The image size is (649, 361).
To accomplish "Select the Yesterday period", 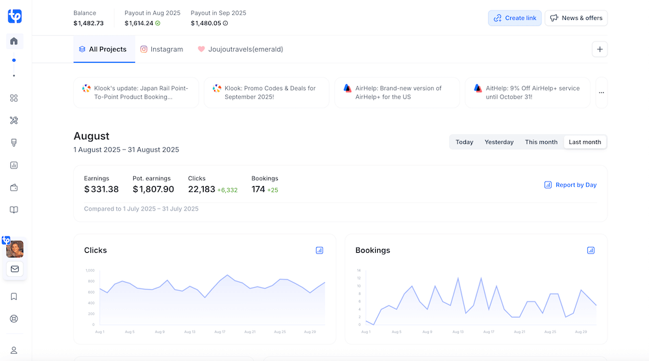I will pyautogui.click(x=498, y=142).
